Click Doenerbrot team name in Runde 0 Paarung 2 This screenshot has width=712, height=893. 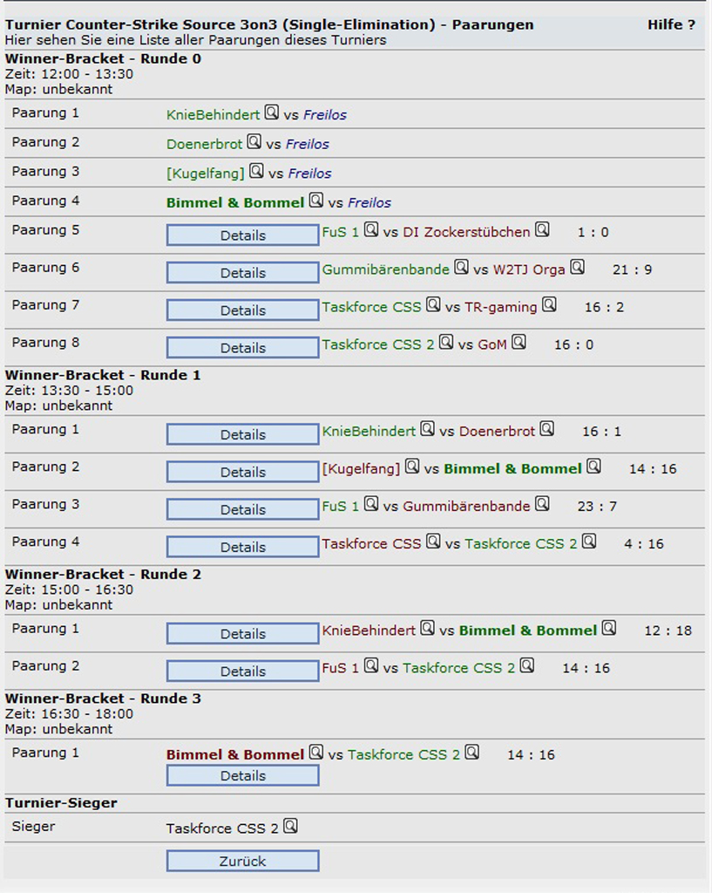tap(204, 145)
